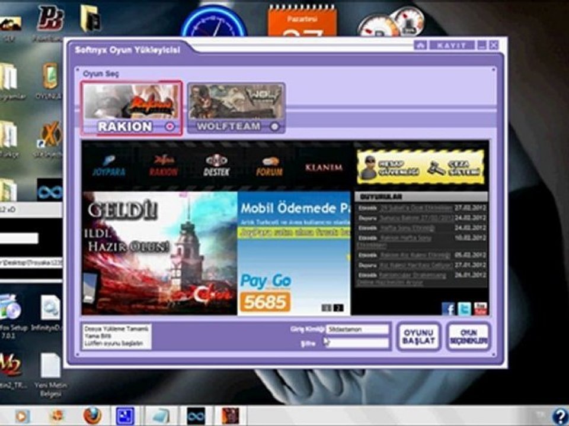Open the JOYPARA menu item
Image resolution: width=569 pixels, height=426 pixels.
(108, 166)
